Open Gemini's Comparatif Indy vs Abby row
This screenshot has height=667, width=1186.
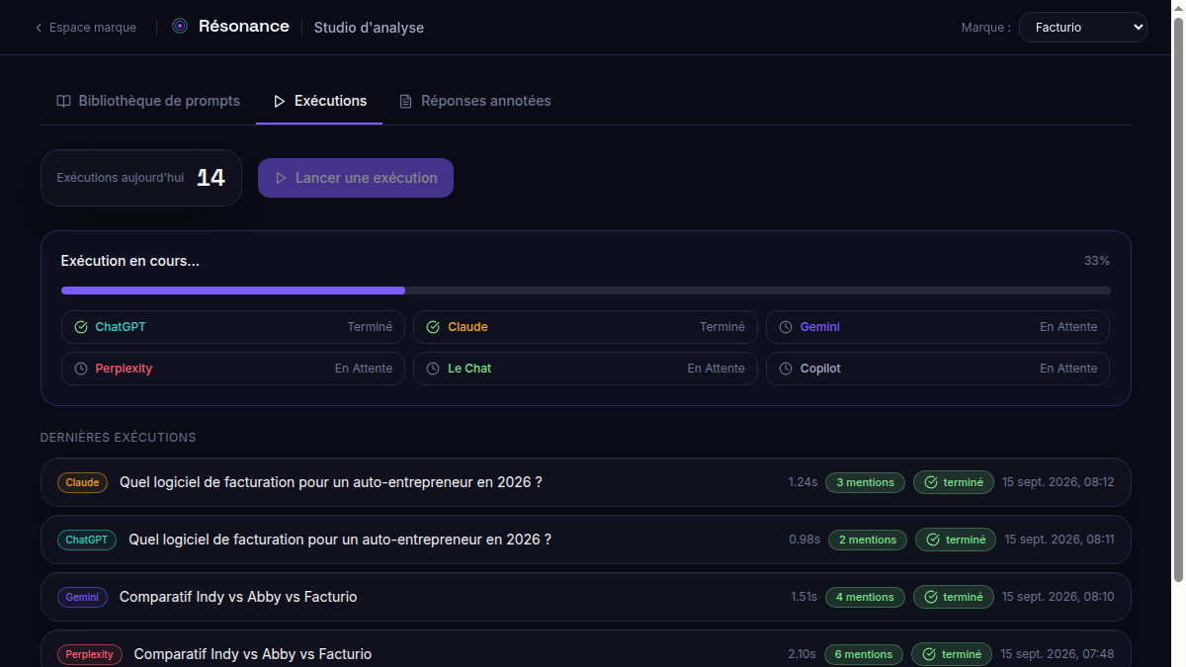point(586,597)
